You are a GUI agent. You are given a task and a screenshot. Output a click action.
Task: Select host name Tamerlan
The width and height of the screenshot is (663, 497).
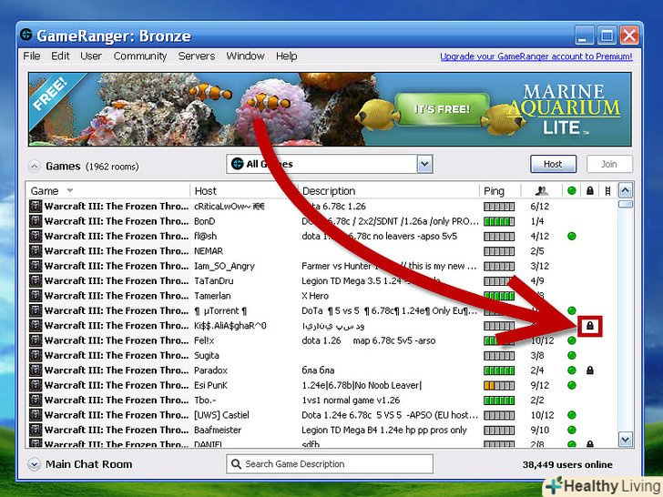click(212, 296)
